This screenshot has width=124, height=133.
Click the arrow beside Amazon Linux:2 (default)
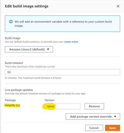pos(48,49)
